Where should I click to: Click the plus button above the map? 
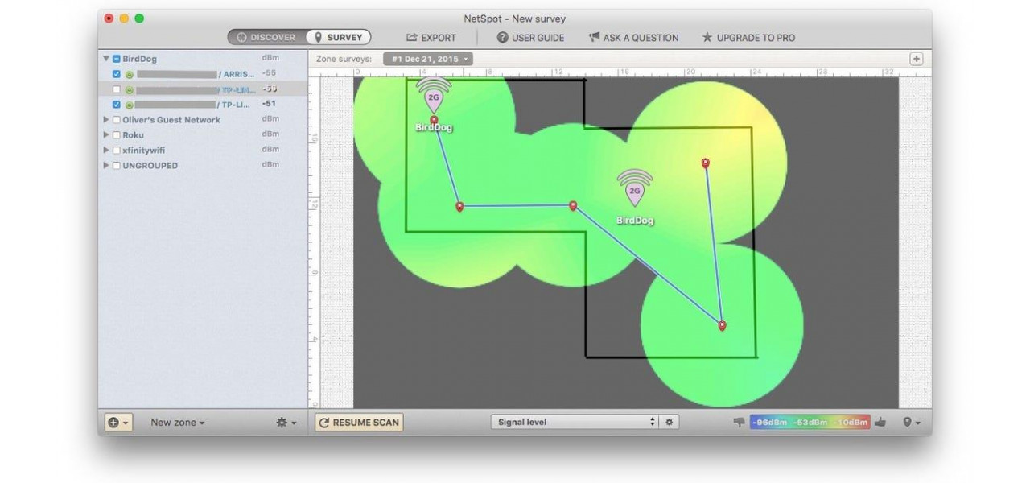point(916,59)
